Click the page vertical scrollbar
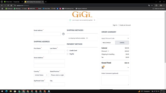 click(165, 37)
